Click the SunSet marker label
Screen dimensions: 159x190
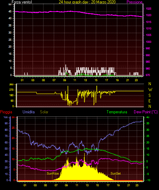tap(116, 174)
